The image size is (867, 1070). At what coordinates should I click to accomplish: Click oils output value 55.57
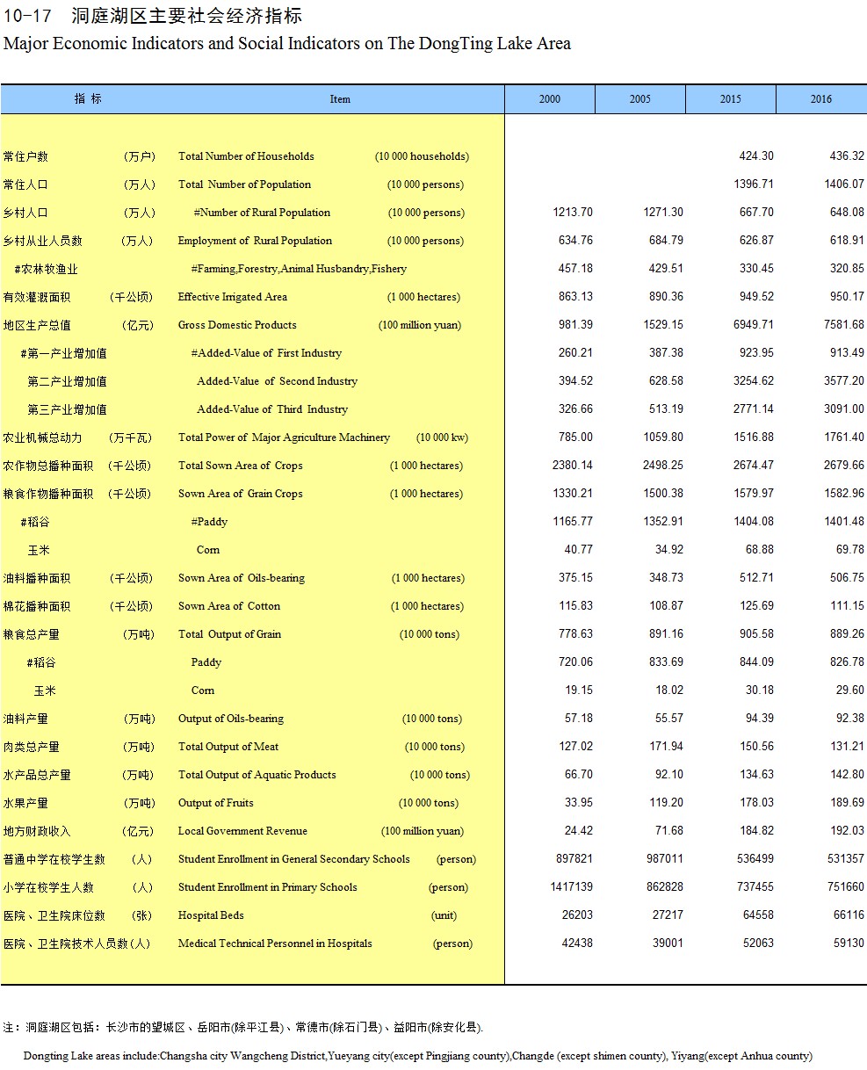(x=669, y=719)
